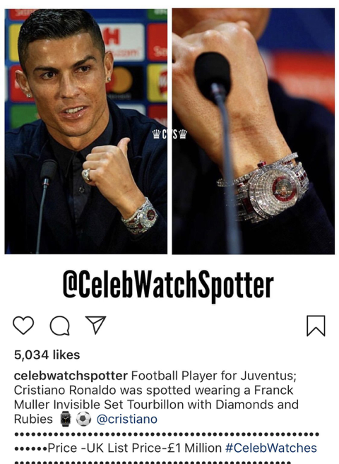Open the #CelebWatches hashtag
This screenshot has height=464, width=339.
(271, 448)
